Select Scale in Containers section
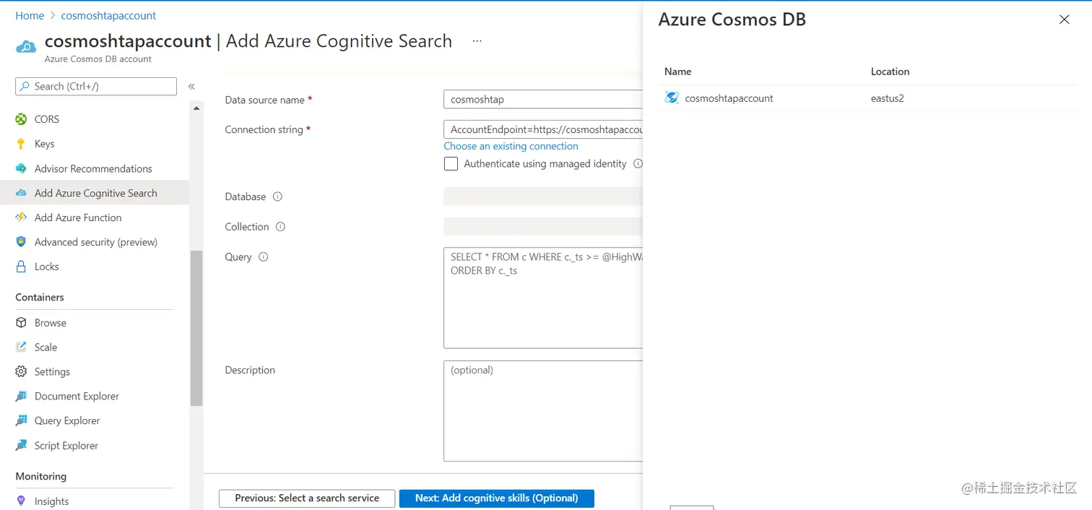The height and width of the screenshot is (510, 1092). pyautogui.click(x=45, y=347)
